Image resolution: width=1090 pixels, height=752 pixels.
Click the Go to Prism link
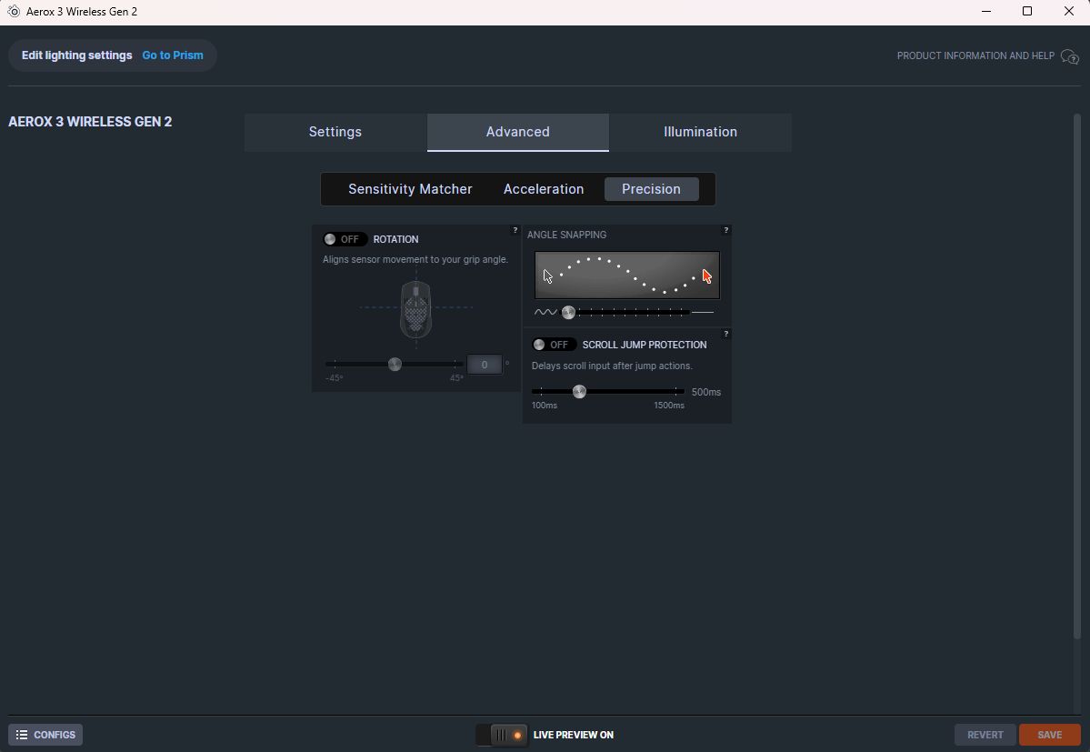tap(173, 55)
